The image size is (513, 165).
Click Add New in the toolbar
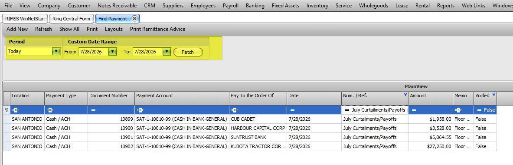[x=17, y=29]
